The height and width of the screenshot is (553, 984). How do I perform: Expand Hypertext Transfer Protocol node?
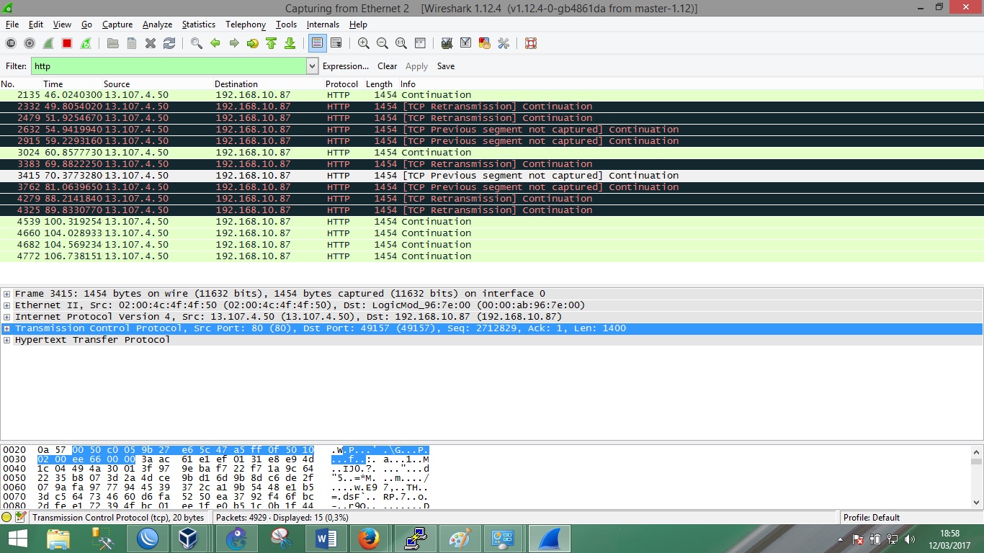coord(6,340)
